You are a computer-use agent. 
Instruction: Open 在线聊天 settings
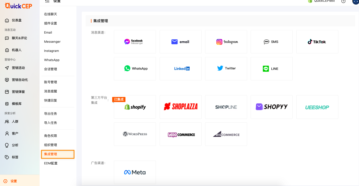(51, 14)
